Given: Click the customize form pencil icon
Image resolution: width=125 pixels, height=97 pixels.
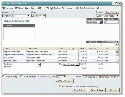Looking at the screenshot, I should (x=97, y=8).
